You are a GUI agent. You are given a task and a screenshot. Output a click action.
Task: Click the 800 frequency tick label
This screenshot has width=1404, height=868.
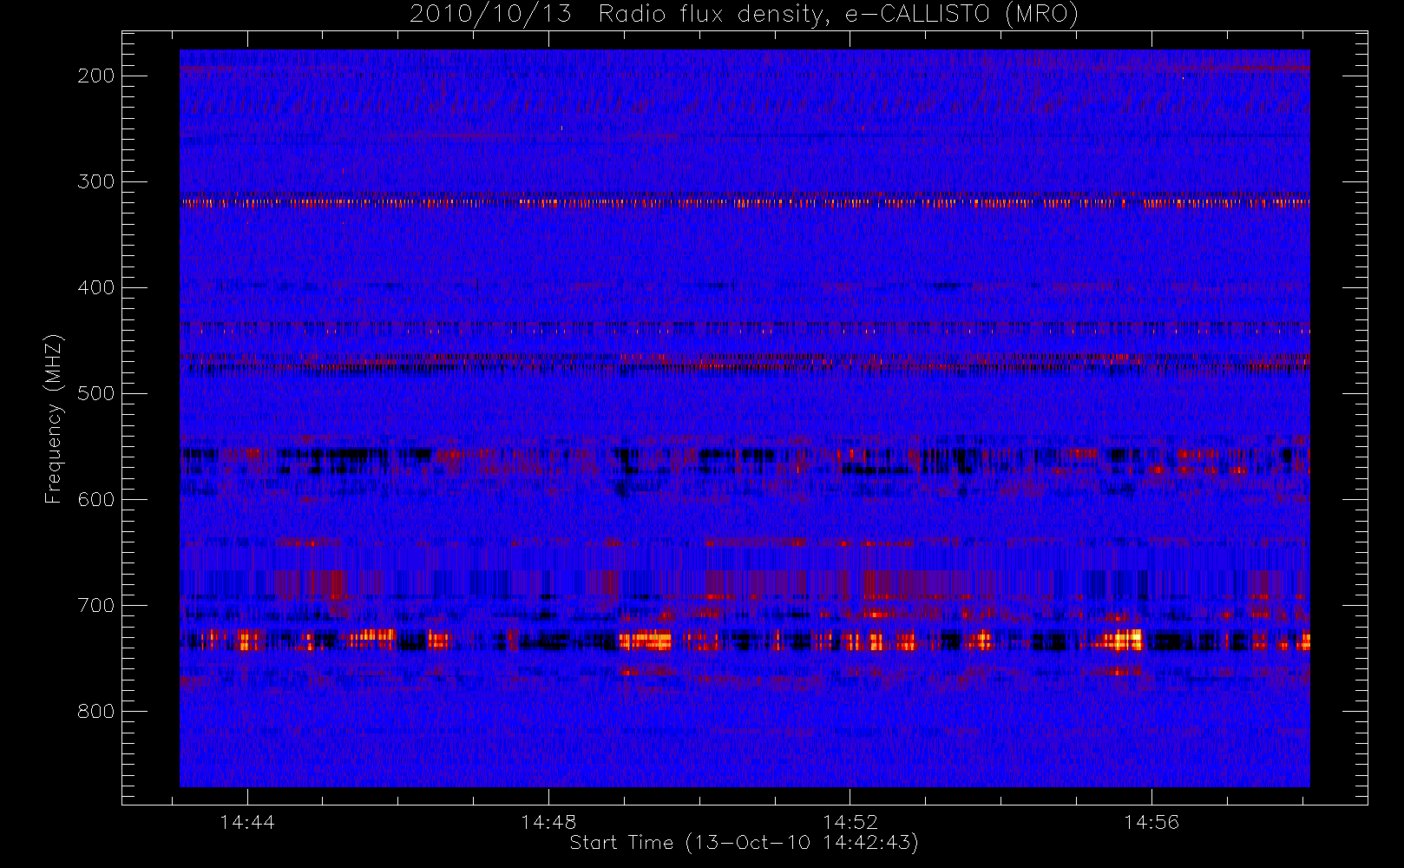tap(95, 711)
